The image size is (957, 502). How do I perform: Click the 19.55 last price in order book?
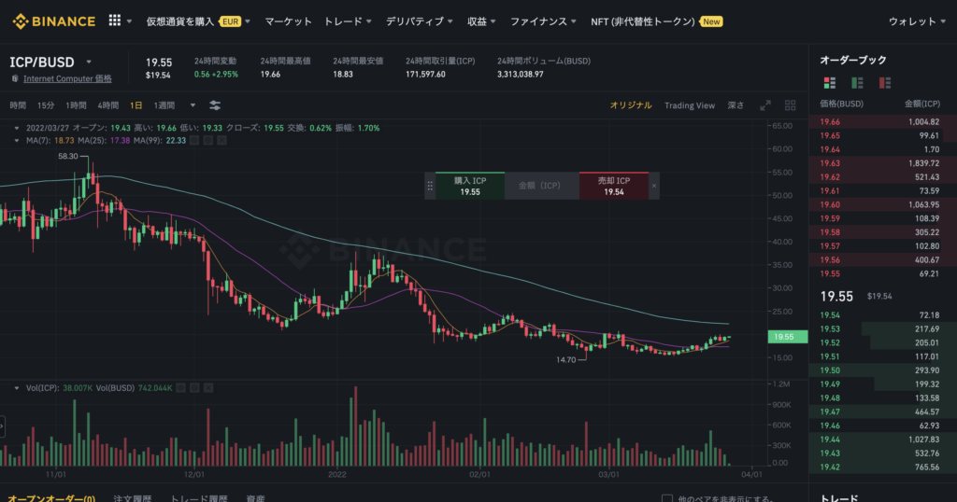[x=836, y=296]
